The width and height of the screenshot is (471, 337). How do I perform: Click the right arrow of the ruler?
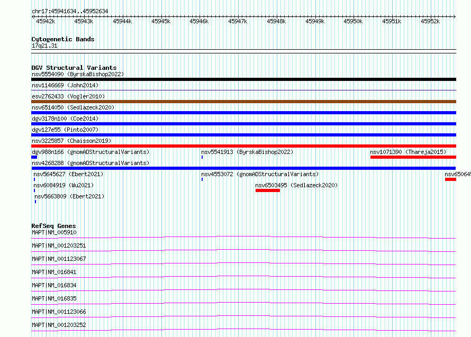pyautogui.click(x=455, y=16)
